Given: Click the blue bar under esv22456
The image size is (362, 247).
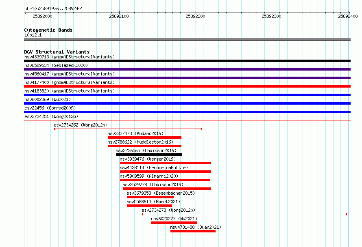Looking at the screenshot, I should click(x=187, y=112).
